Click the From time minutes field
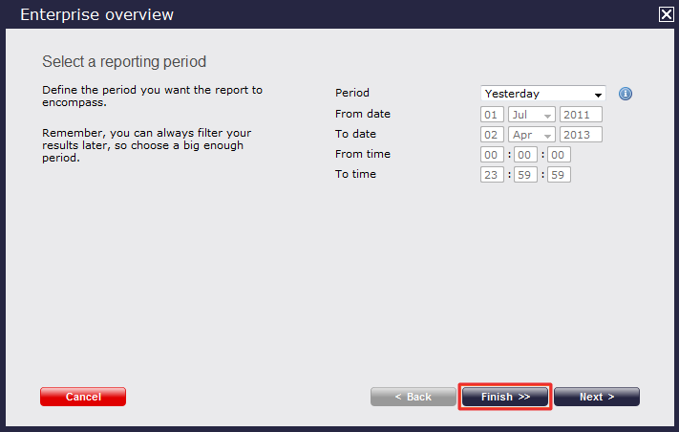679x432 pixels. pos(524,155)
